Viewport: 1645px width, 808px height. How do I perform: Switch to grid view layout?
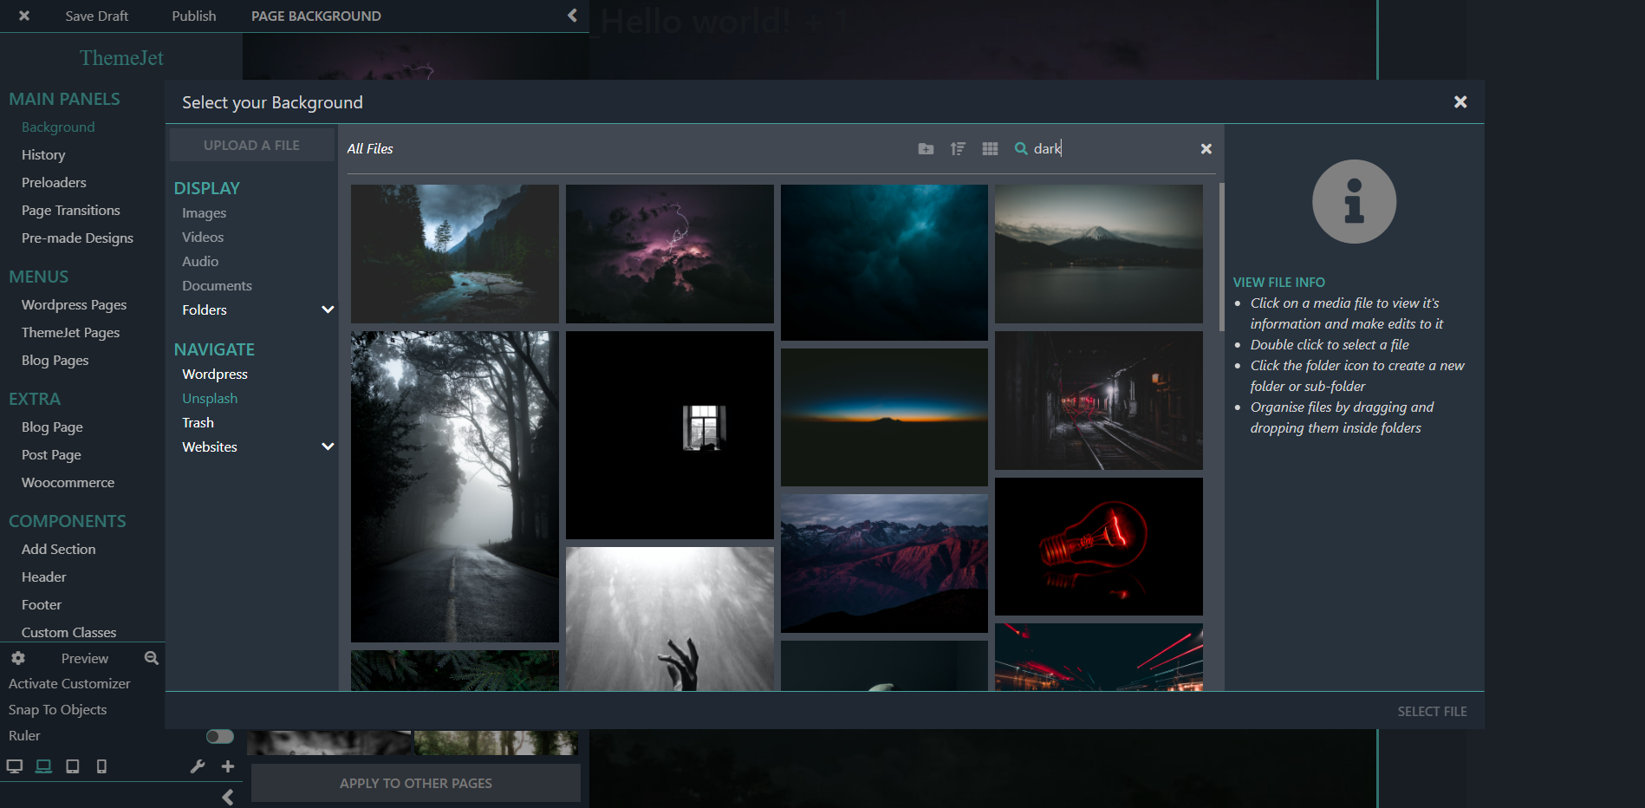point(990,148)
